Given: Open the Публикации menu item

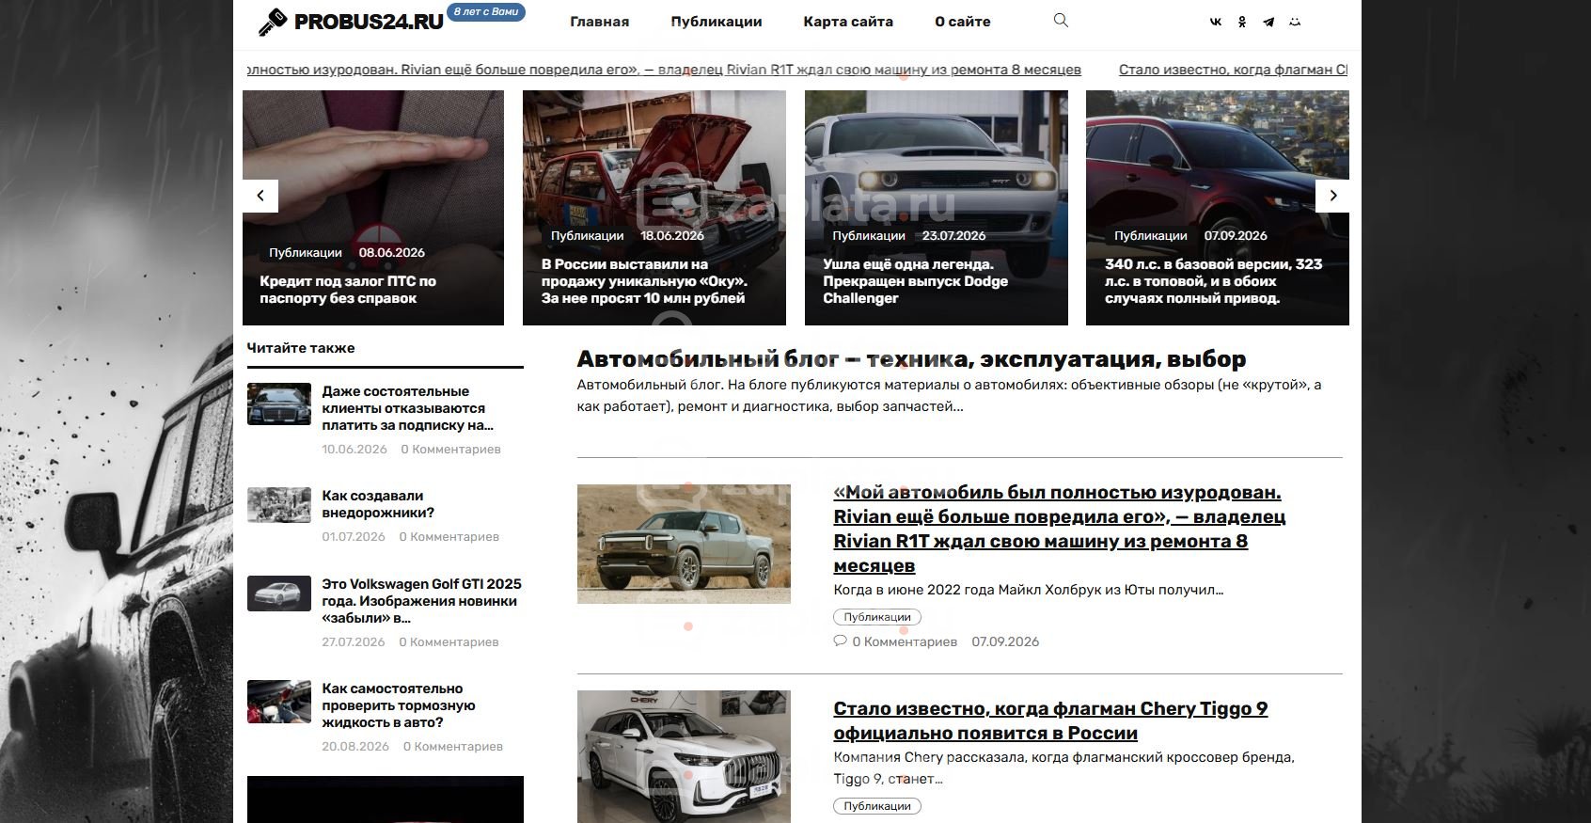Looking at the screenshot, I should [x=717, y=22].
